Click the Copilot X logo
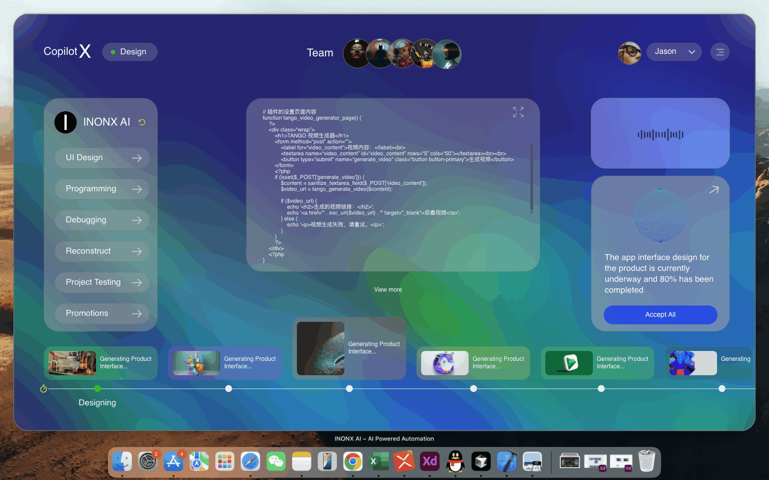 (x=67, y=51)
